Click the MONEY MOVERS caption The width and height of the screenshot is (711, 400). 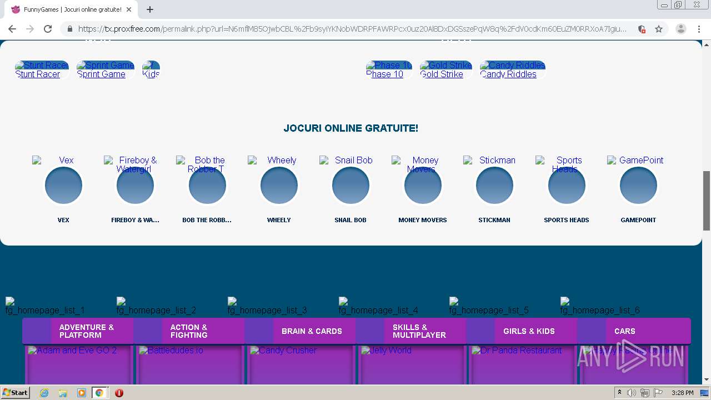pyautogui.click(x=423, y=220)
